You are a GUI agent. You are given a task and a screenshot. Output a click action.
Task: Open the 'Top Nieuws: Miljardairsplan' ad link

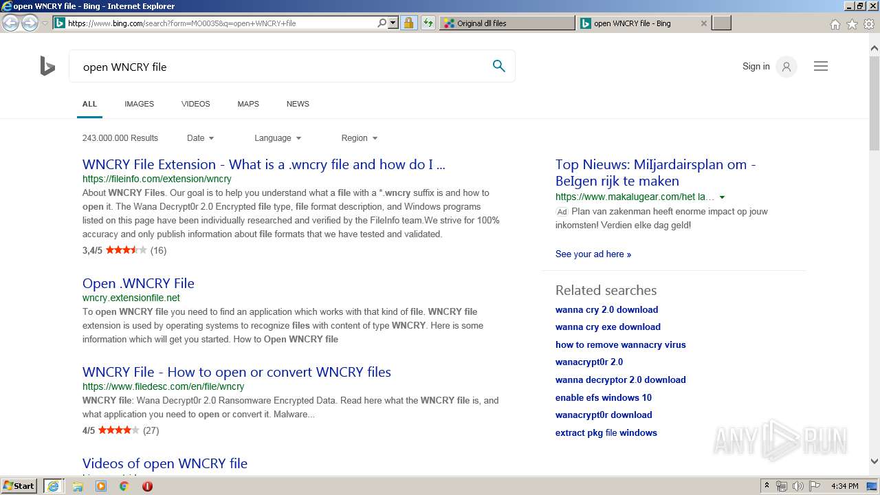click(x=656, y=173)
